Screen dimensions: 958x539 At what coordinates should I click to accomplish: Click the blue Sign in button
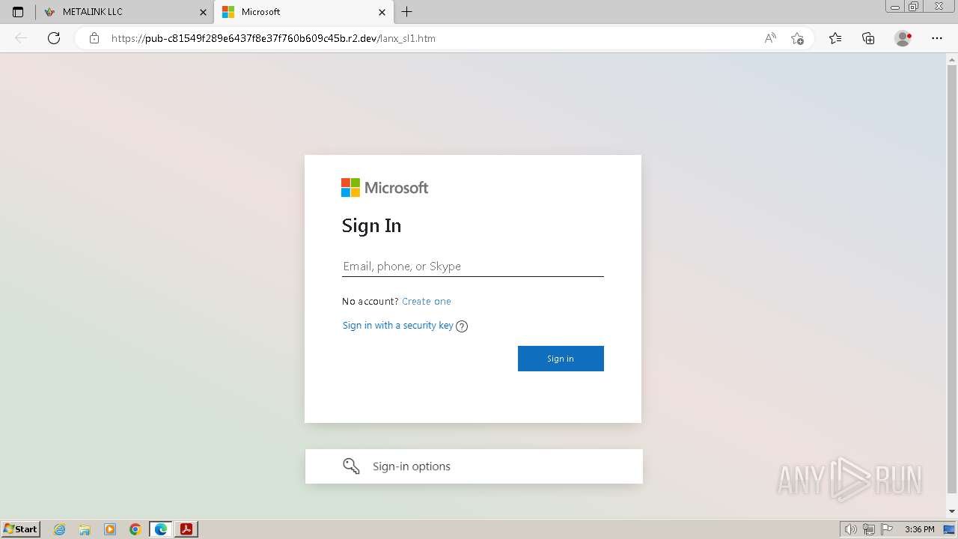[561, 359]
